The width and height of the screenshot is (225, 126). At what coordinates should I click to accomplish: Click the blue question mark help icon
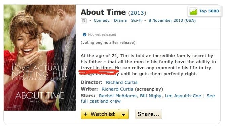coord(84,35)
